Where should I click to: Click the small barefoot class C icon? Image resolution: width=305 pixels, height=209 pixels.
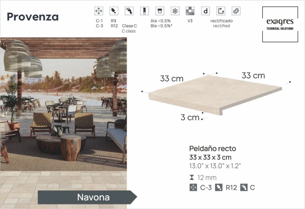pos(243,188)
